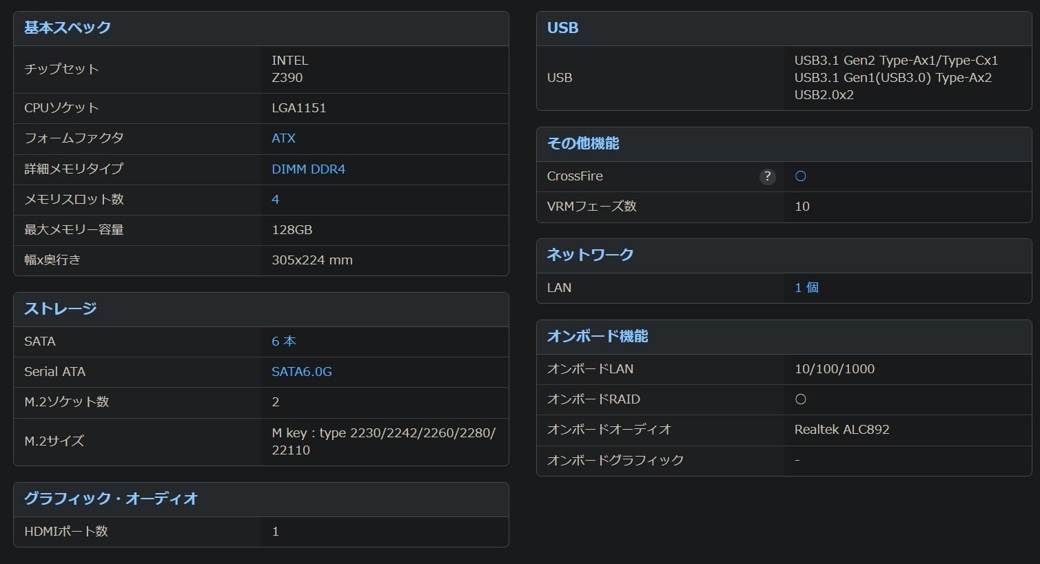The width and height of the screenshot is (1040, 564).
Task: Click the その他機能 section header
Action: click(583, 143)
